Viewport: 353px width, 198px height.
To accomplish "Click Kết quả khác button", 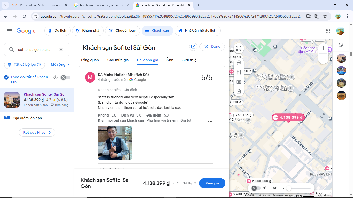I will [x=37, y=133].
